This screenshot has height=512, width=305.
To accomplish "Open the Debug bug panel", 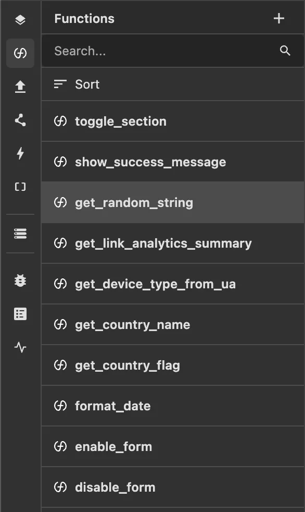I will (x=20, y=281).
